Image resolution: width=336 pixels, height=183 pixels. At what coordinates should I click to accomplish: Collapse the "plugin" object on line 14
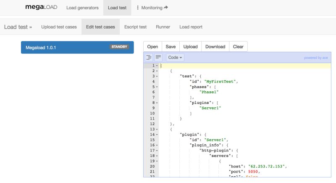157,135
